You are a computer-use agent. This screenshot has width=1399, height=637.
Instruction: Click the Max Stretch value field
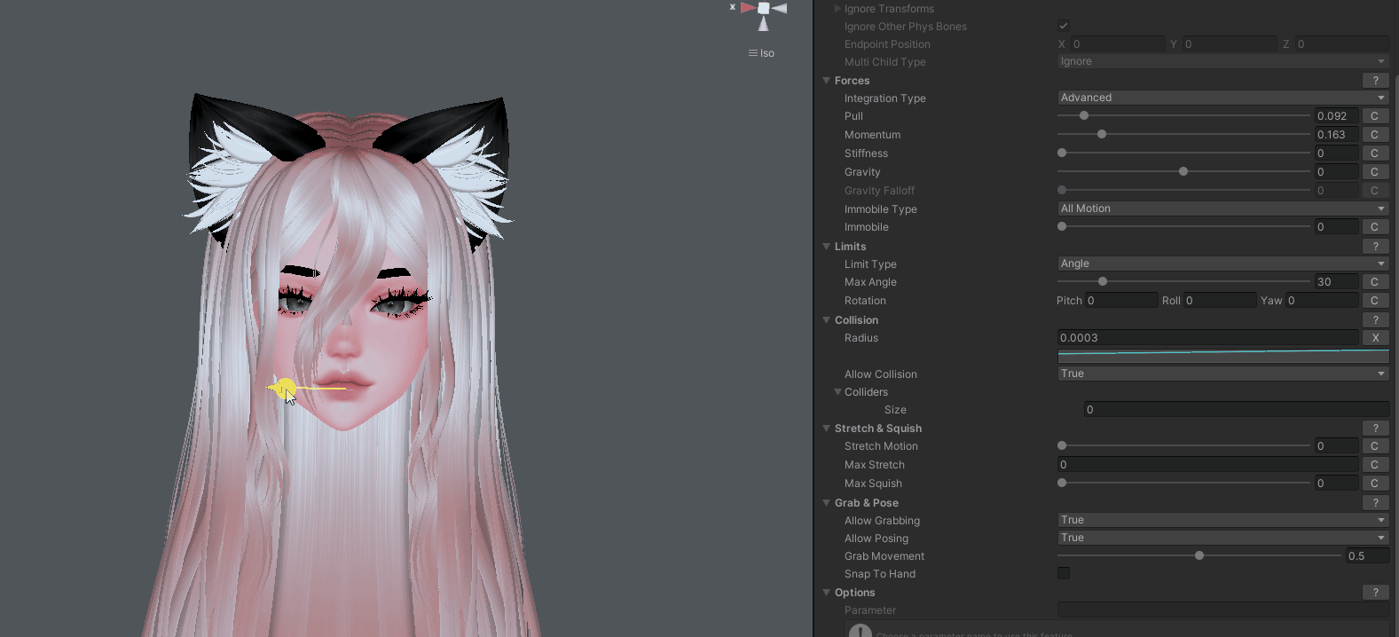click(x=1206, y=465)
